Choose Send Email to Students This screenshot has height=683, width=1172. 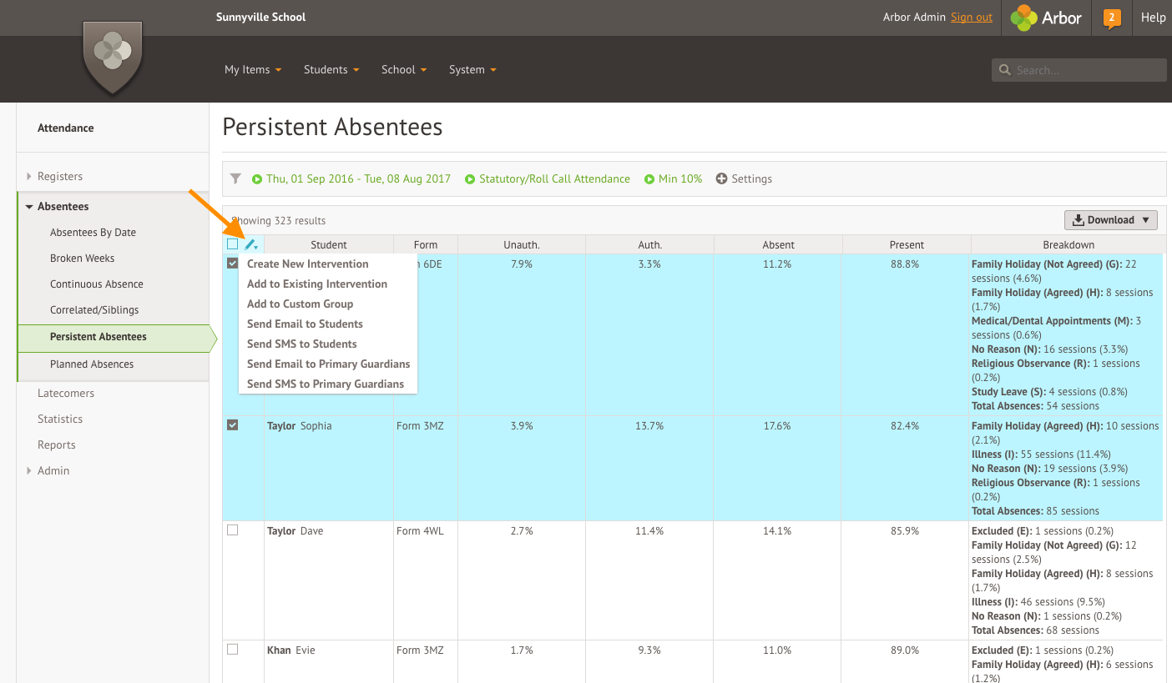(x=305, y=324)
